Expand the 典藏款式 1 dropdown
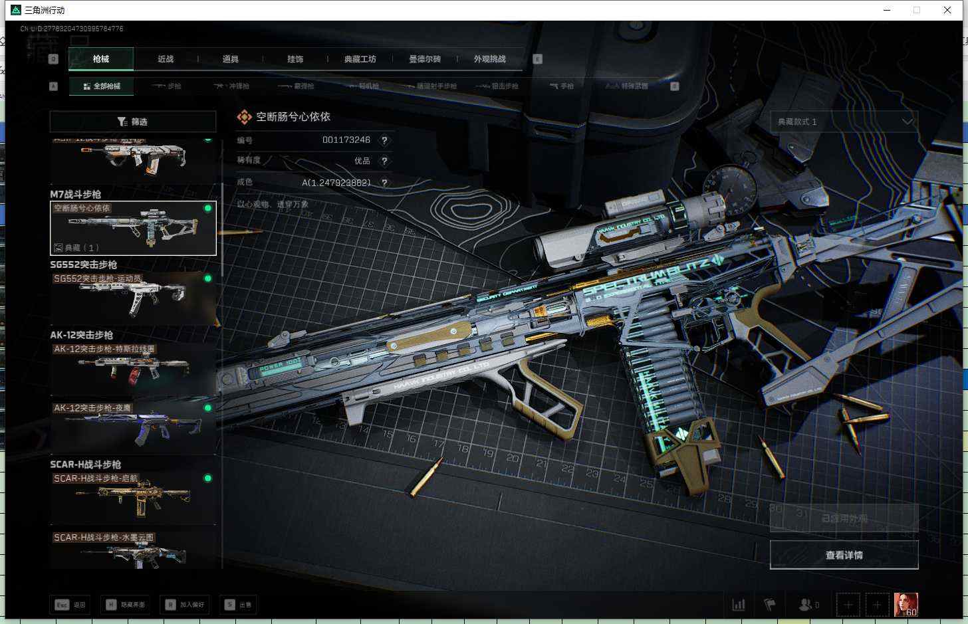Image resolution: width=968 pixels, height=624 pixels. (844, 122)
